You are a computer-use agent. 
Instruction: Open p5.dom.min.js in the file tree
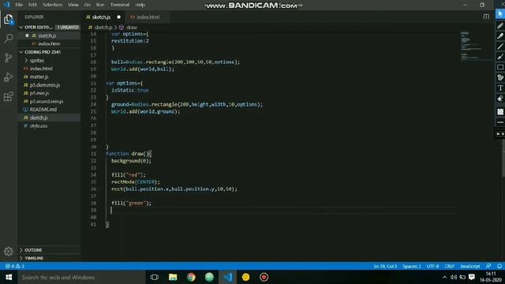tap(45, 84)
